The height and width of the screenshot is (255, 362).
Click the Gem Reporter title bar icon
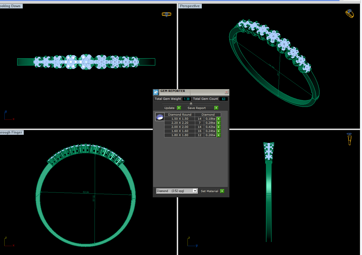pos(156,92)
